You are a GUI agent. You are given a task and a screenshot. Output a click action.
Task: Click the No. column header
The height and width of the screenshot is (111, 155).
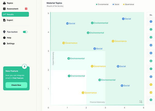click(x=151, y=15)
